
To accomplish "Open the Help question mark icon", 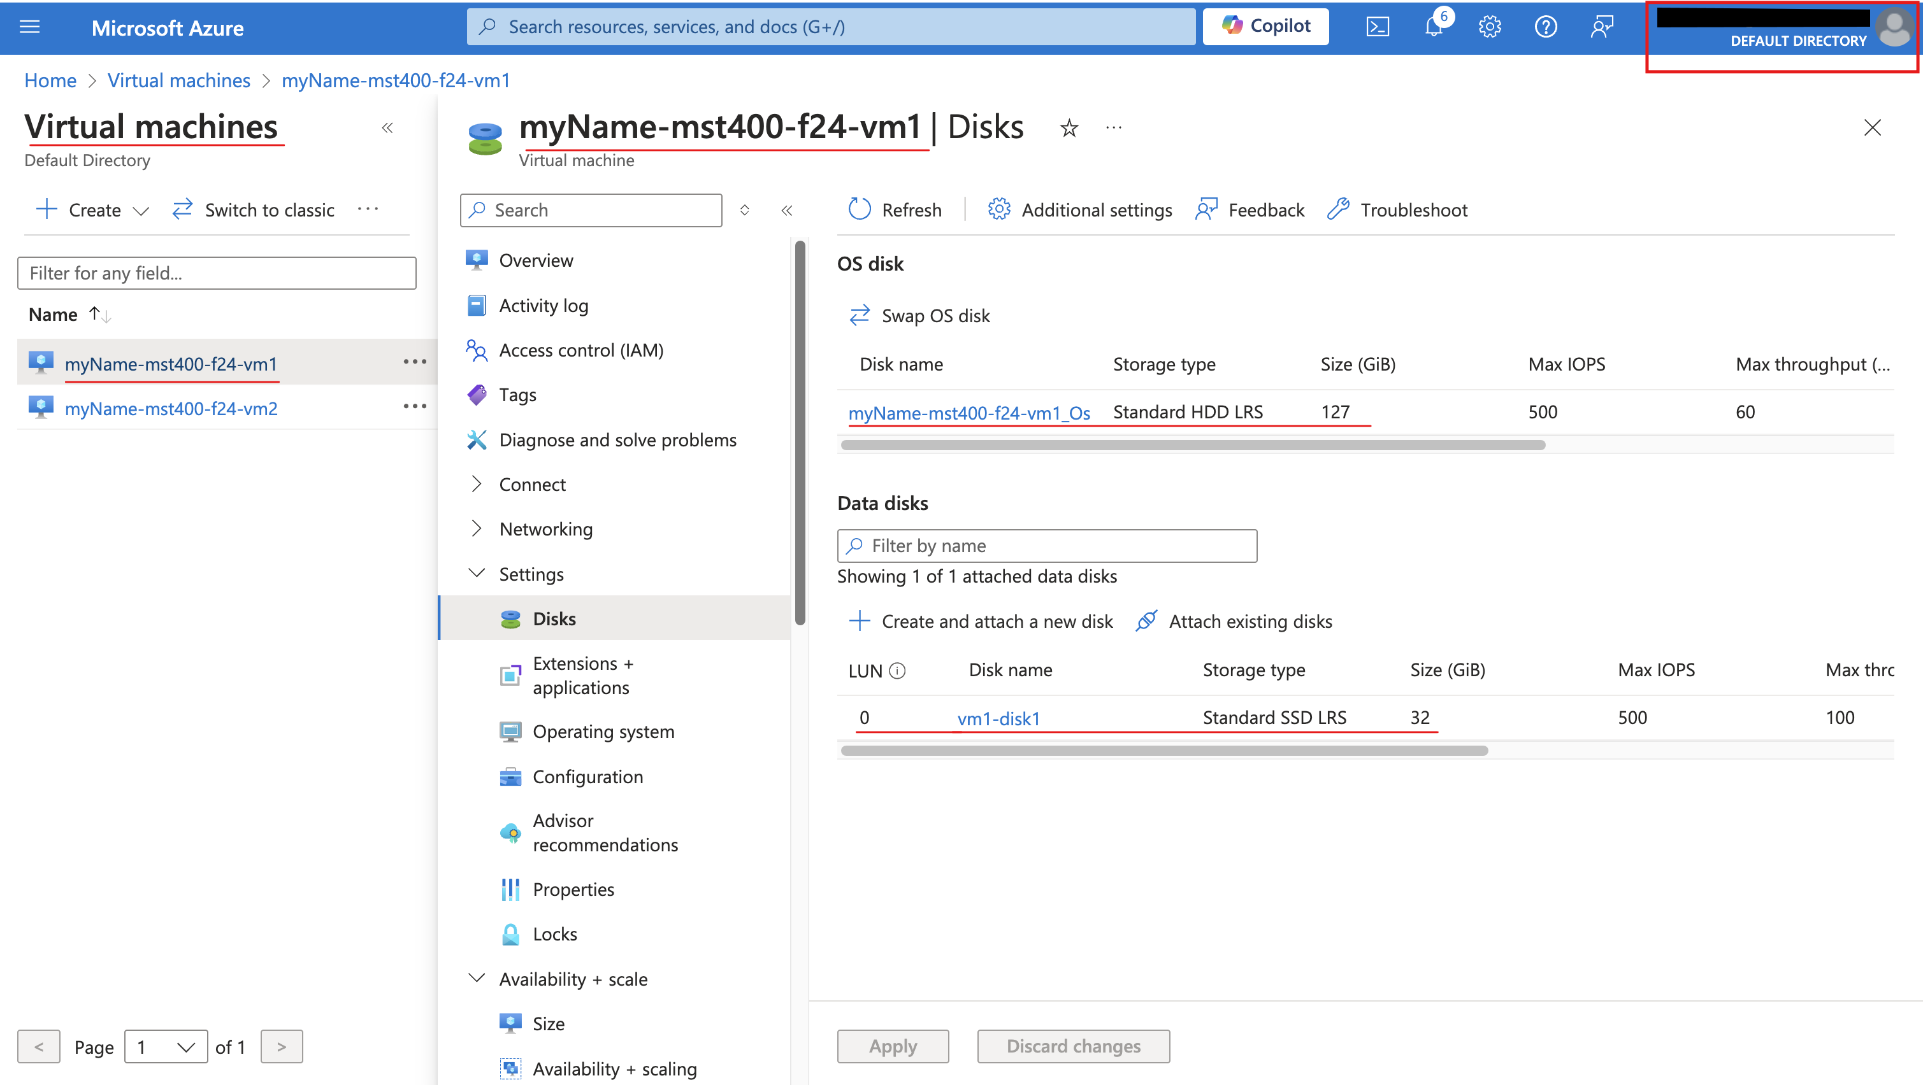I will (x=1545, y=27).
